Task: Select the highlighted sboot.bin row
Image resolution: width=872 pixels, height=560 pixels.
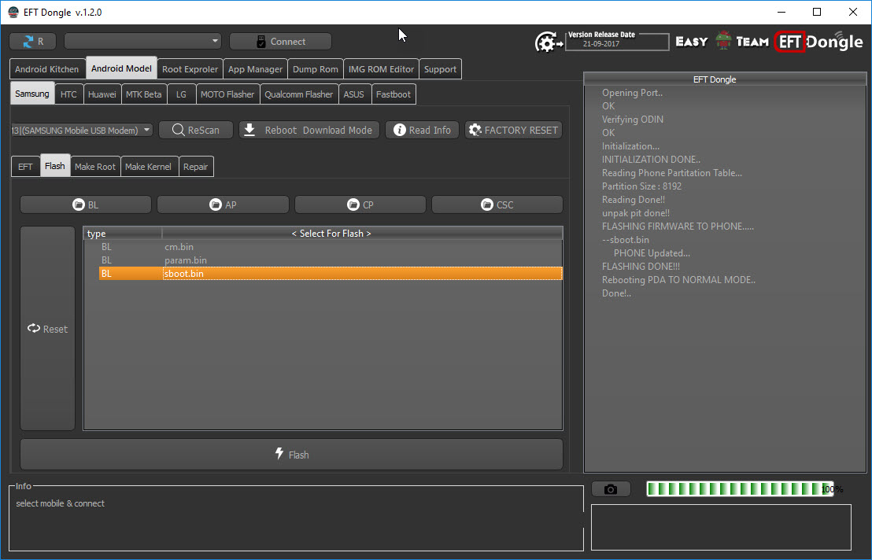Action: 331,274
